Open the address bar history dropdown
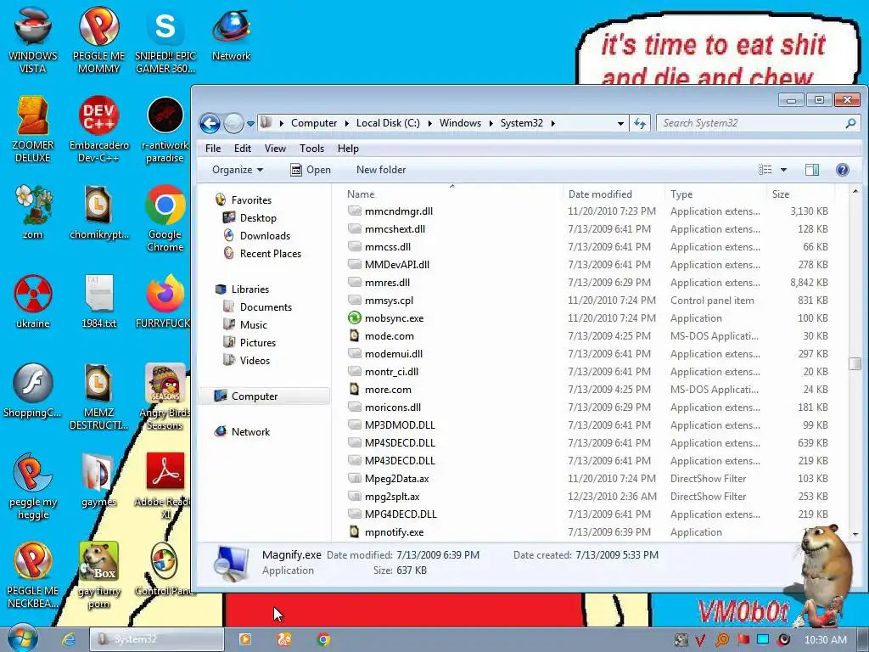This screenshot has height=652, width=869. point(620,123)
